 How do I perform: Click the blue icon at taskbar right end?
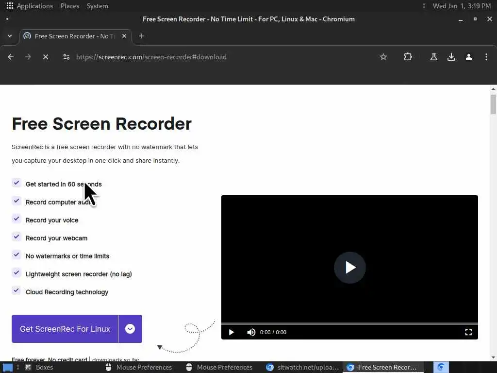tap(441, 368)
